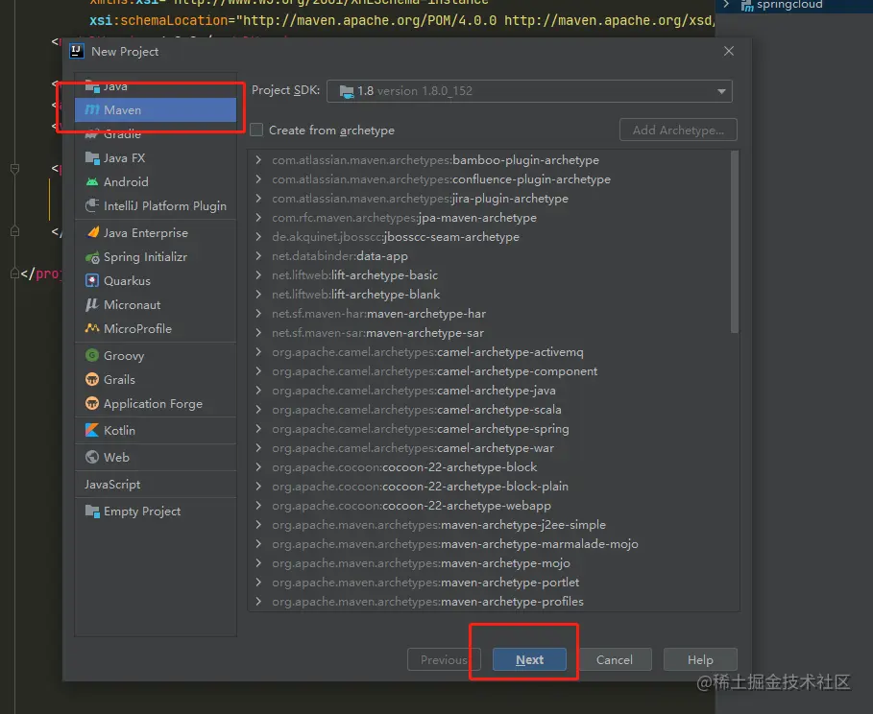This screenshot has width=873, height=714.
Task: Select Gradle in project type list
Action: (156, 134)
